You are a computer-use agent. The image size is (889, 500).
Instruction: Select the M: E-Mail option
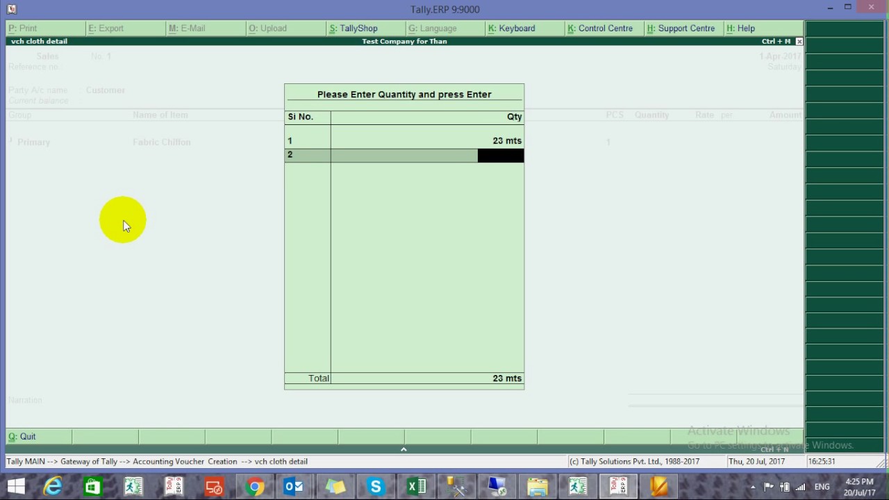coord(206,28)
